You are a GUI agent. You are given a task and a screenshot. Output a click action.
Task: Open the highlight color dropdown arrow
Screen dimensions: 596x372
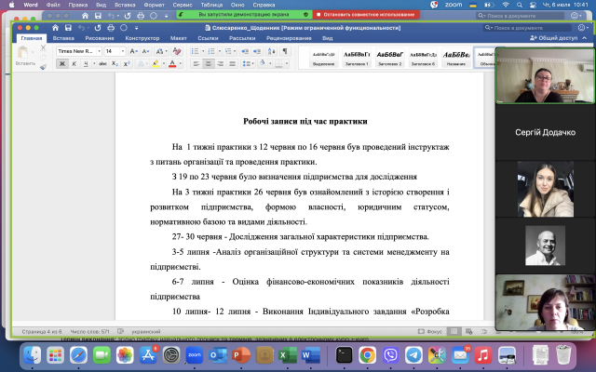(164, 64)
